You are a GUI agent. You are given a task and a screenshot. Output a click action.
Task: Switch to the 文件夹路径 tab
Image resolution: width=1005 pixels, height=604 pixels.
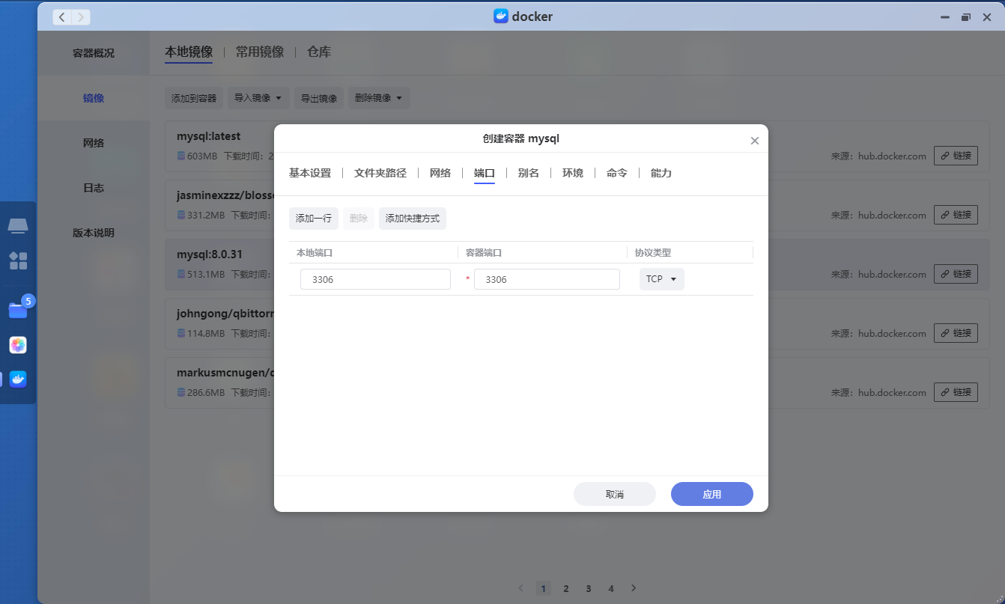(x=380, y=173)
